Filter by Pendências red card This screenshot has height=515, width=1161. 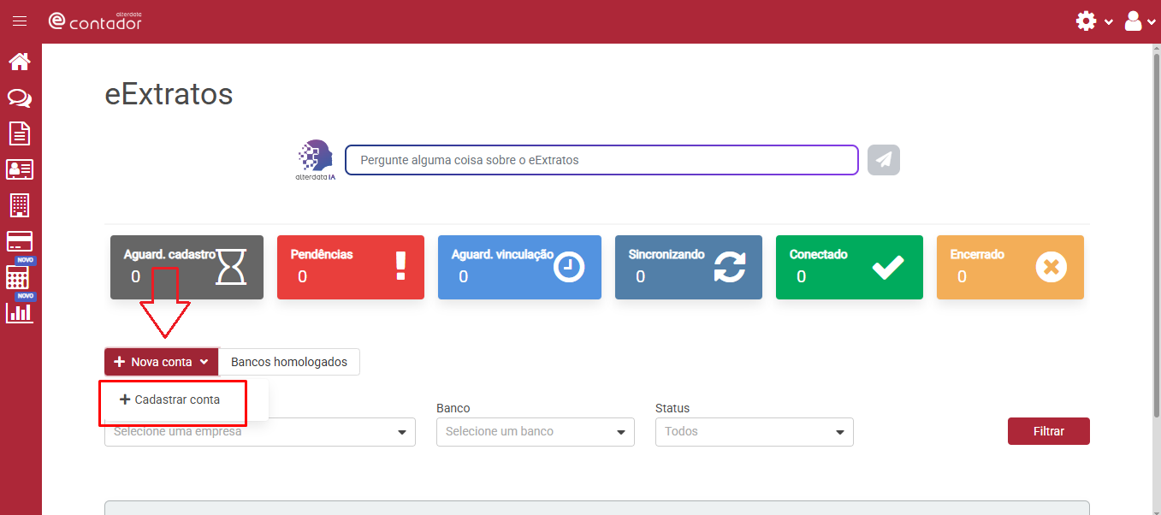(351, 267)
